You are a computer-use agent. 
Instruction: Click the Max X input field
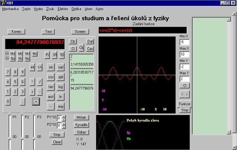tap(185, 54)
